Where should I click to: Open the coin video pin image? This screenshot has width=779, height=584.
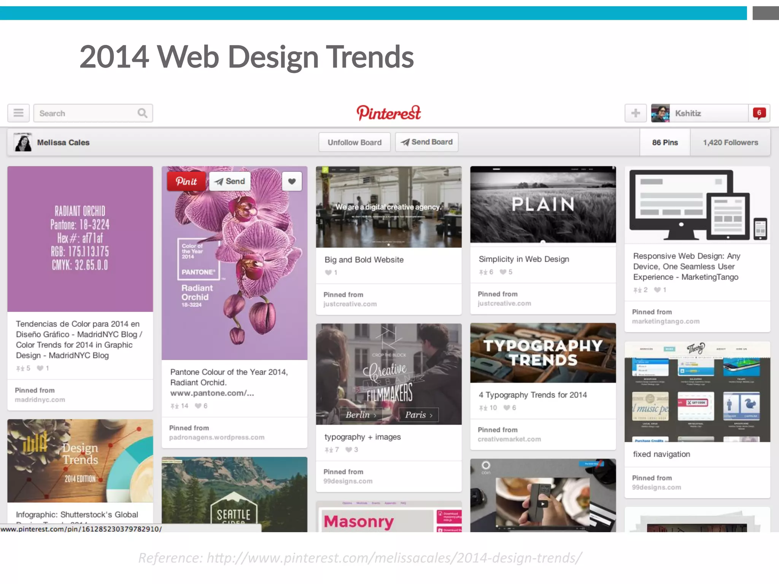[543, 495]
